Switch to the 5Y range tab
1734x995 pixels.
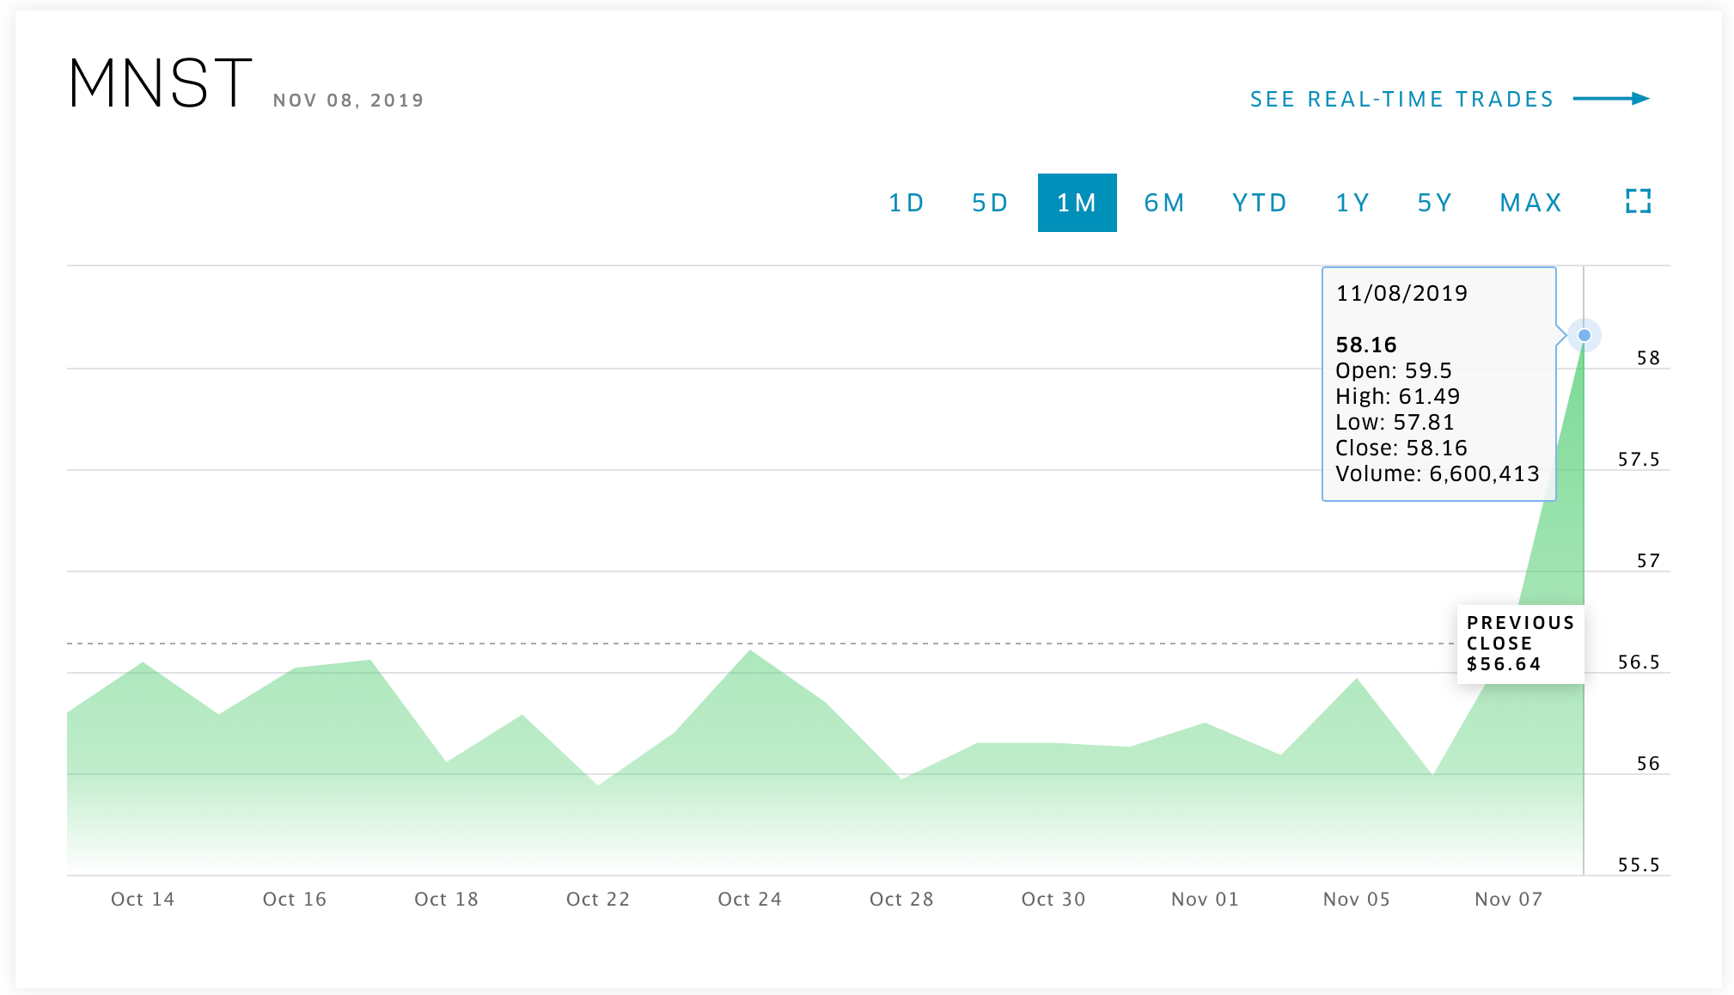1435,203
